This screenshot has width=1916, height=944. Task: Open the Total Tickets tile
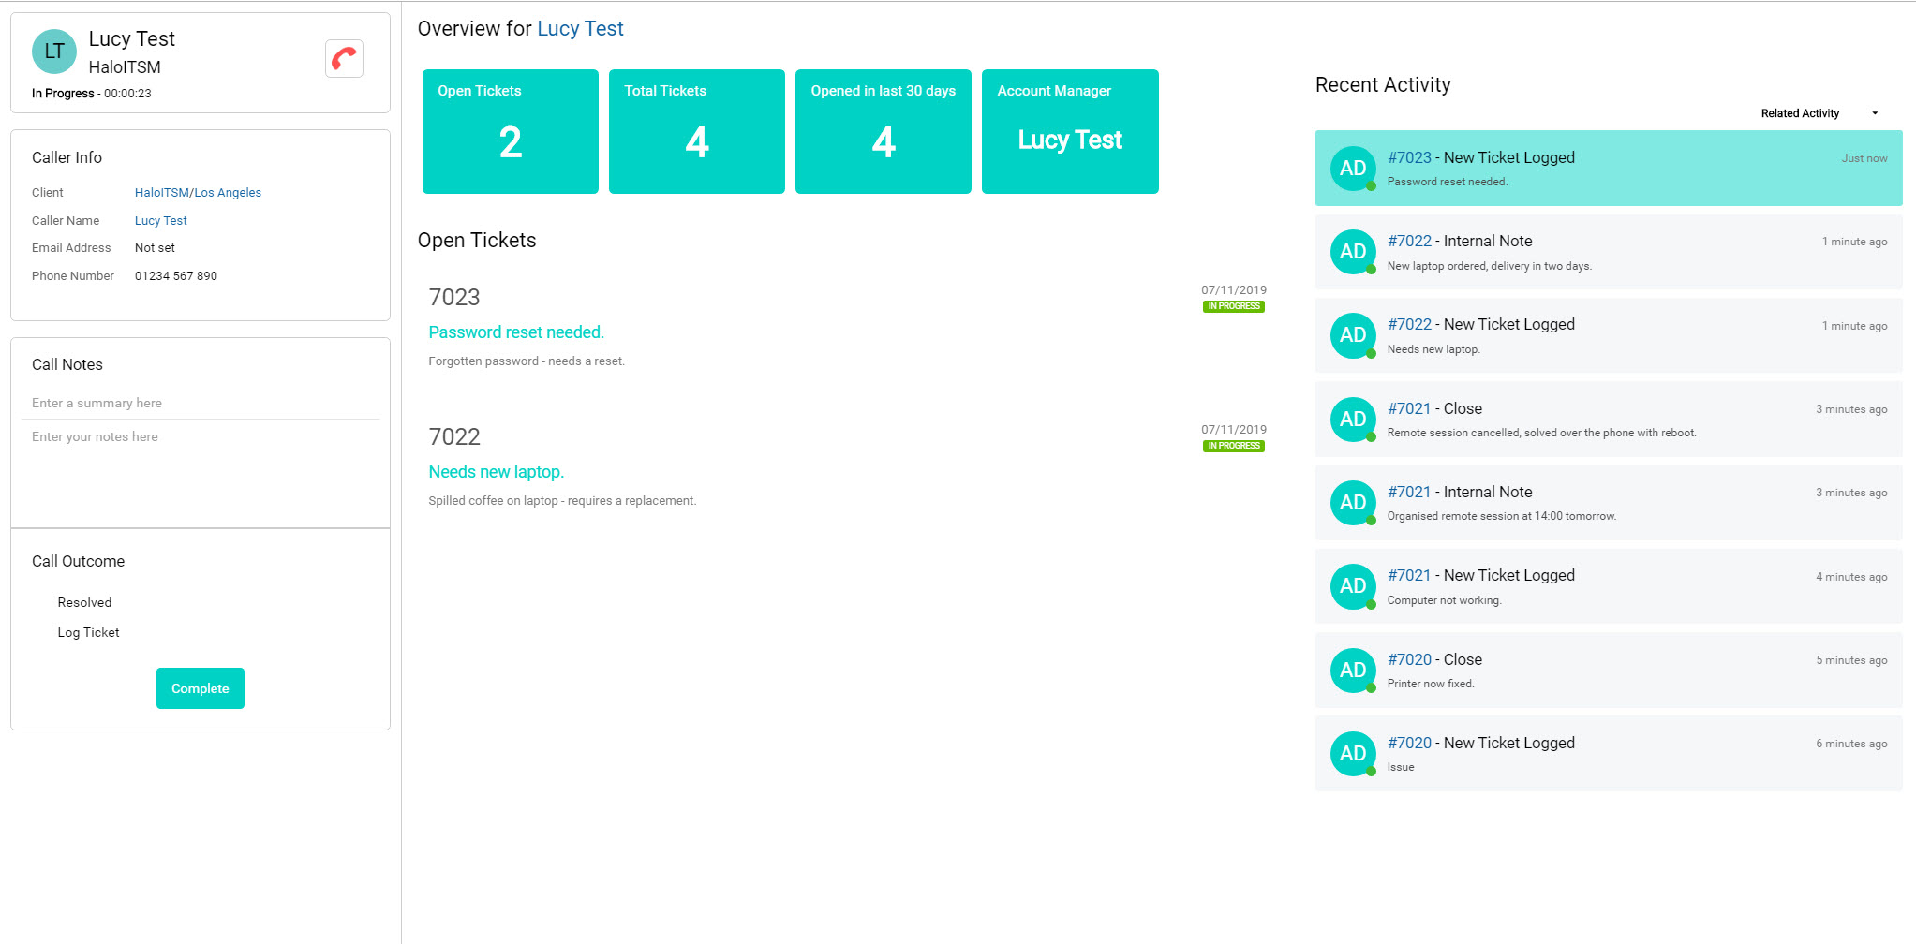coord(697,131)
